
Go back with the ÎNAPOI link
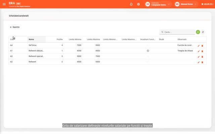click(x=15, y=27)
